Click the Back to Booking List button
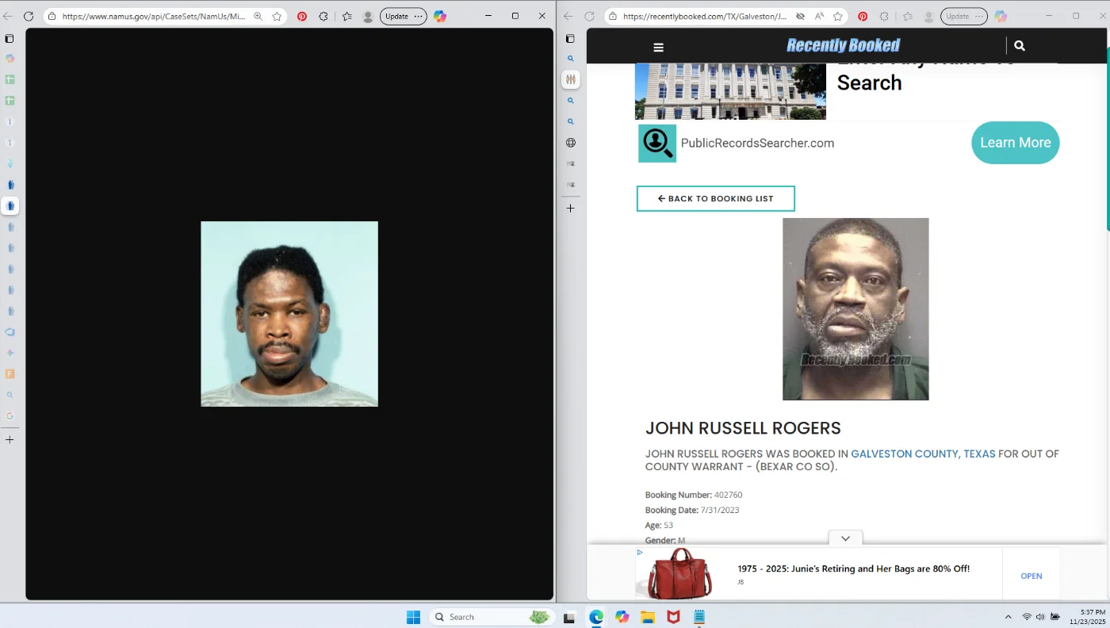 [715, 199]
